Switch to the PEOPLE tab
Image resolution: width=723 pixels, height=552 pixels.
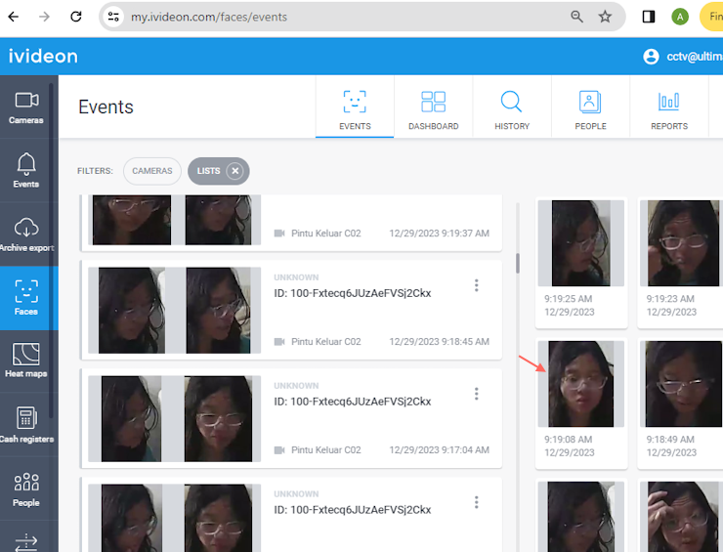coord(590,107)
